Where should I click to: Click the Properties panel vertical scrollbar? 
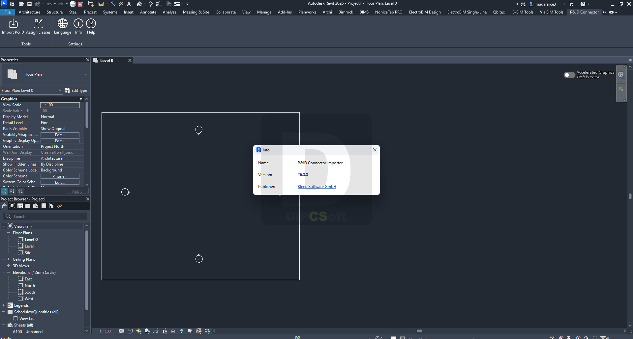click(x=87, y=115)
